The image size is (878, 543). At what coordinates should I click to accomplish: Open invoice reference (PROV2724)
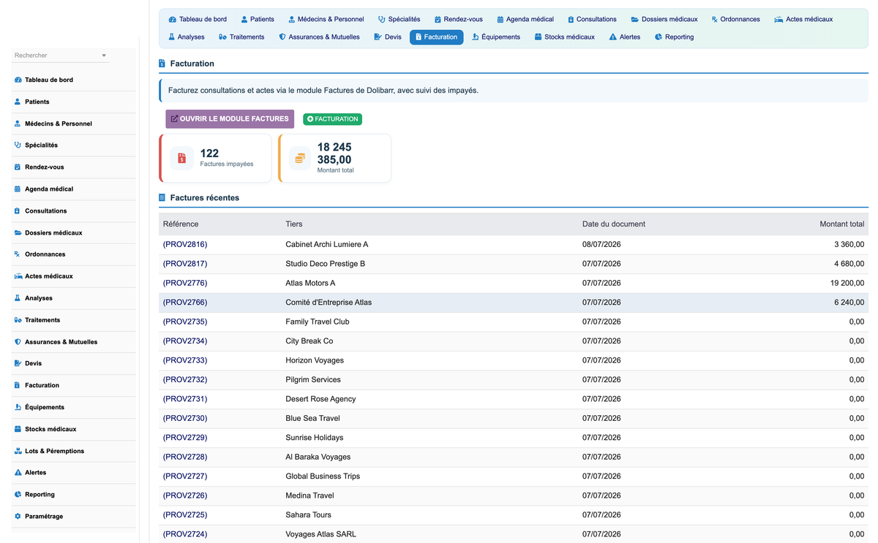click(185, 535)
